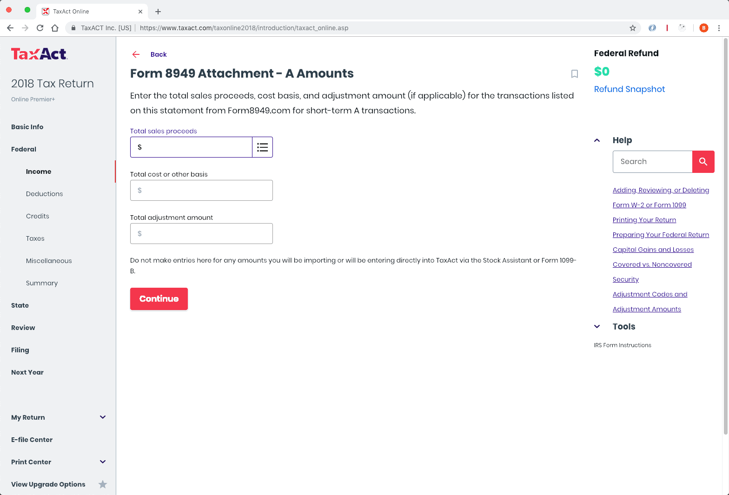Click the Help search box
Viewport: 729px width, 495px height.
(x=652, y=162)
